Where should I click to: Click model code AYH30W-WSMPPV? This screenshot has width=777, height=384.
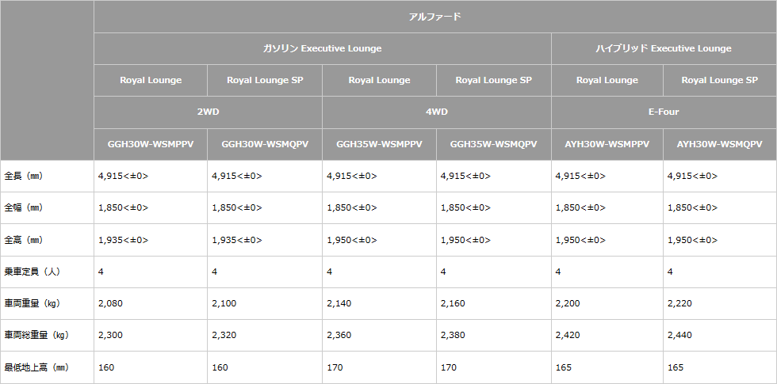607,144
